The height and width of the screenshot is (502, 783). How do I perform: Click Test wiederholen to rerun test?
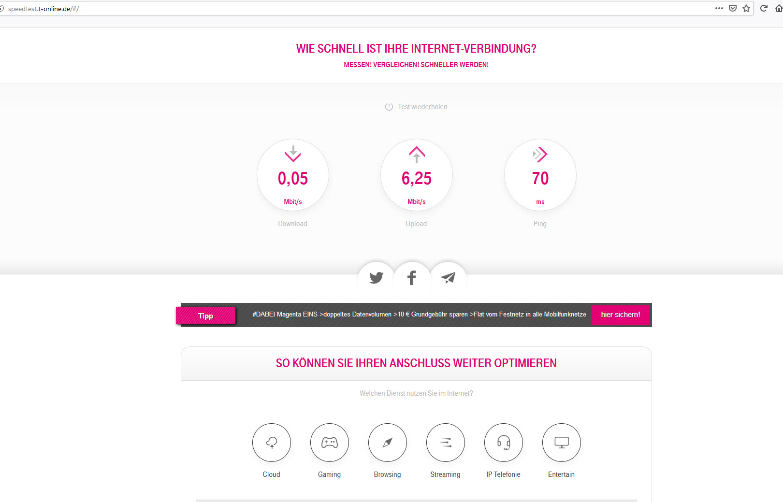pos(416,107)
